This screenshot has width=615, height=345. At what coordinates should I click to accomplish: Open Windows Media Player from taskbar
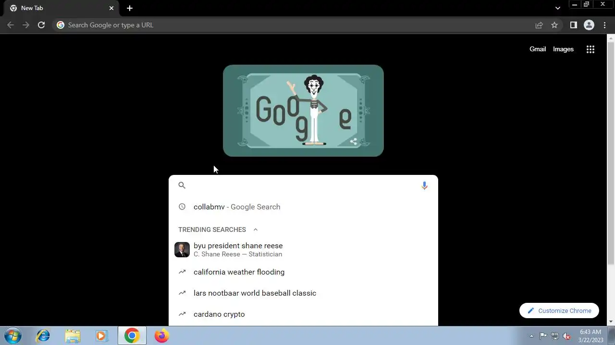pos(101,336)
